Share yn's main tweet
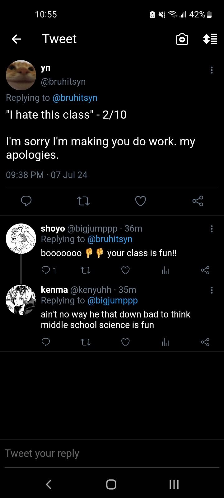Screen dimensions: 224x498 pyautogui.click(x=198, y=201)
